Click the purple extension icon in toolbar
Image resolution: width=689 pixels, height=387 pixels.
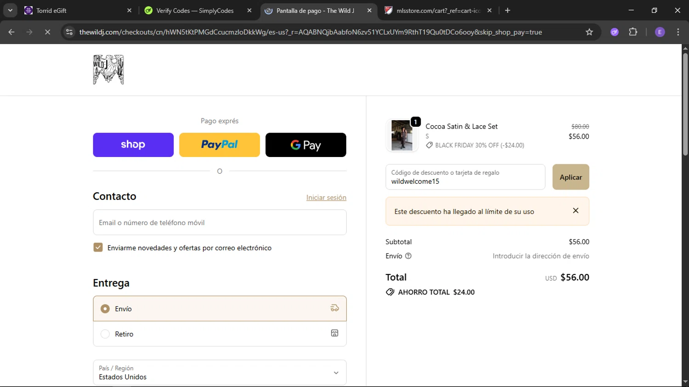tap(615, 32)
